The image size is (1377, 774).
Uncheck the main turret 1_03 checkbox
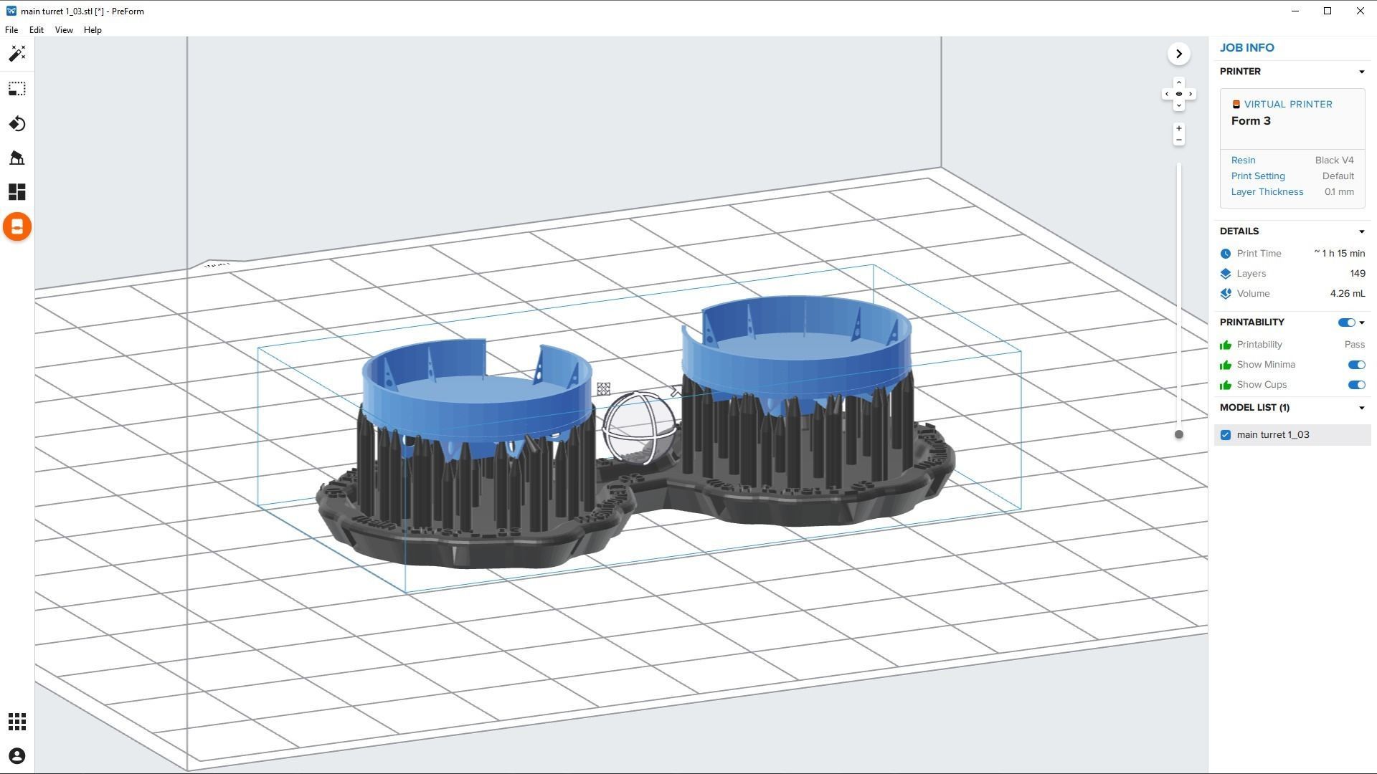click(x=1226, y=435)
